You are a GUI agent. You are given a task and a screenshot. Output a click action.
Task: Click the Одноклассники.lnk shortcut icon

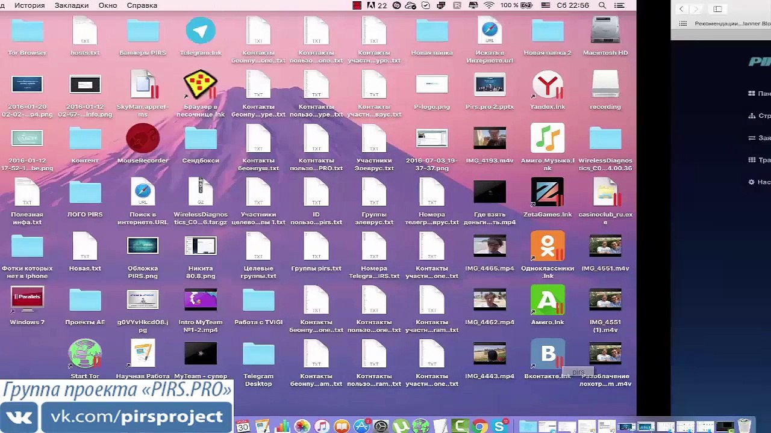(547, 247)
